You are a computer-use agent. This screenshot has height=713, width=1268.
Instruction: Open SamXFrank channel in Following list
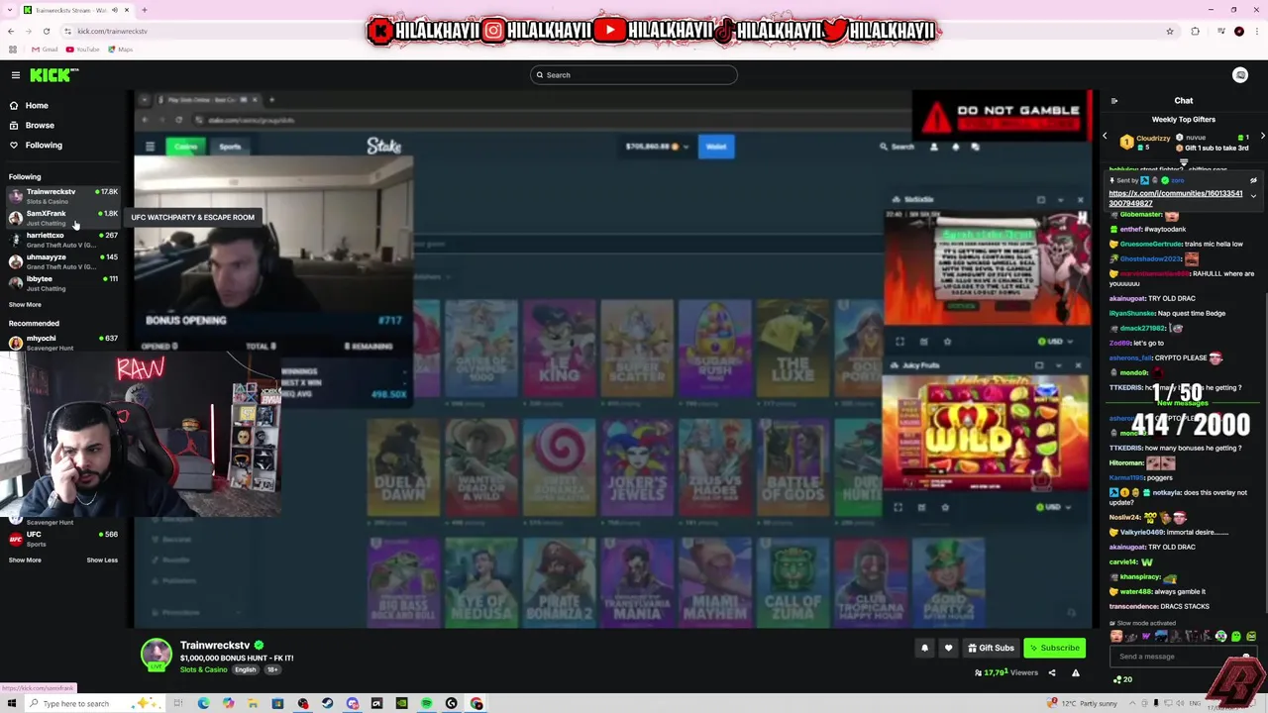coord(63,217)
